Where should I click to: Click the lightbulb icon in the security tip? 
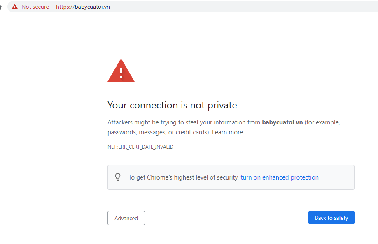click(x=118, y=177)
